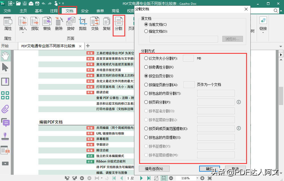
Task: Open the quick access toolbar customize arrow
Action: coord(63,3)
